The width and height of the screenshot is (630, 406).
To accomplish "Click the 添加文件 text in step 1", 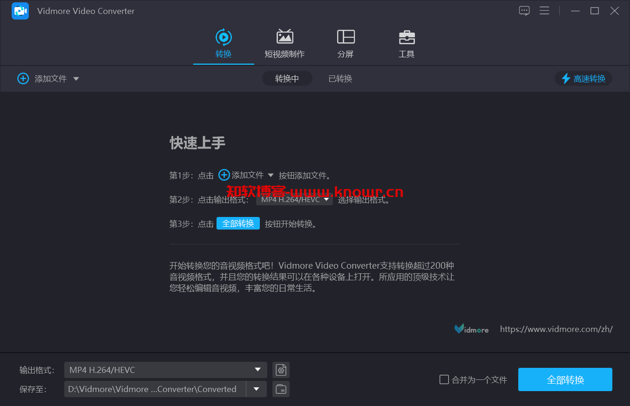I will tap(248, 175).
